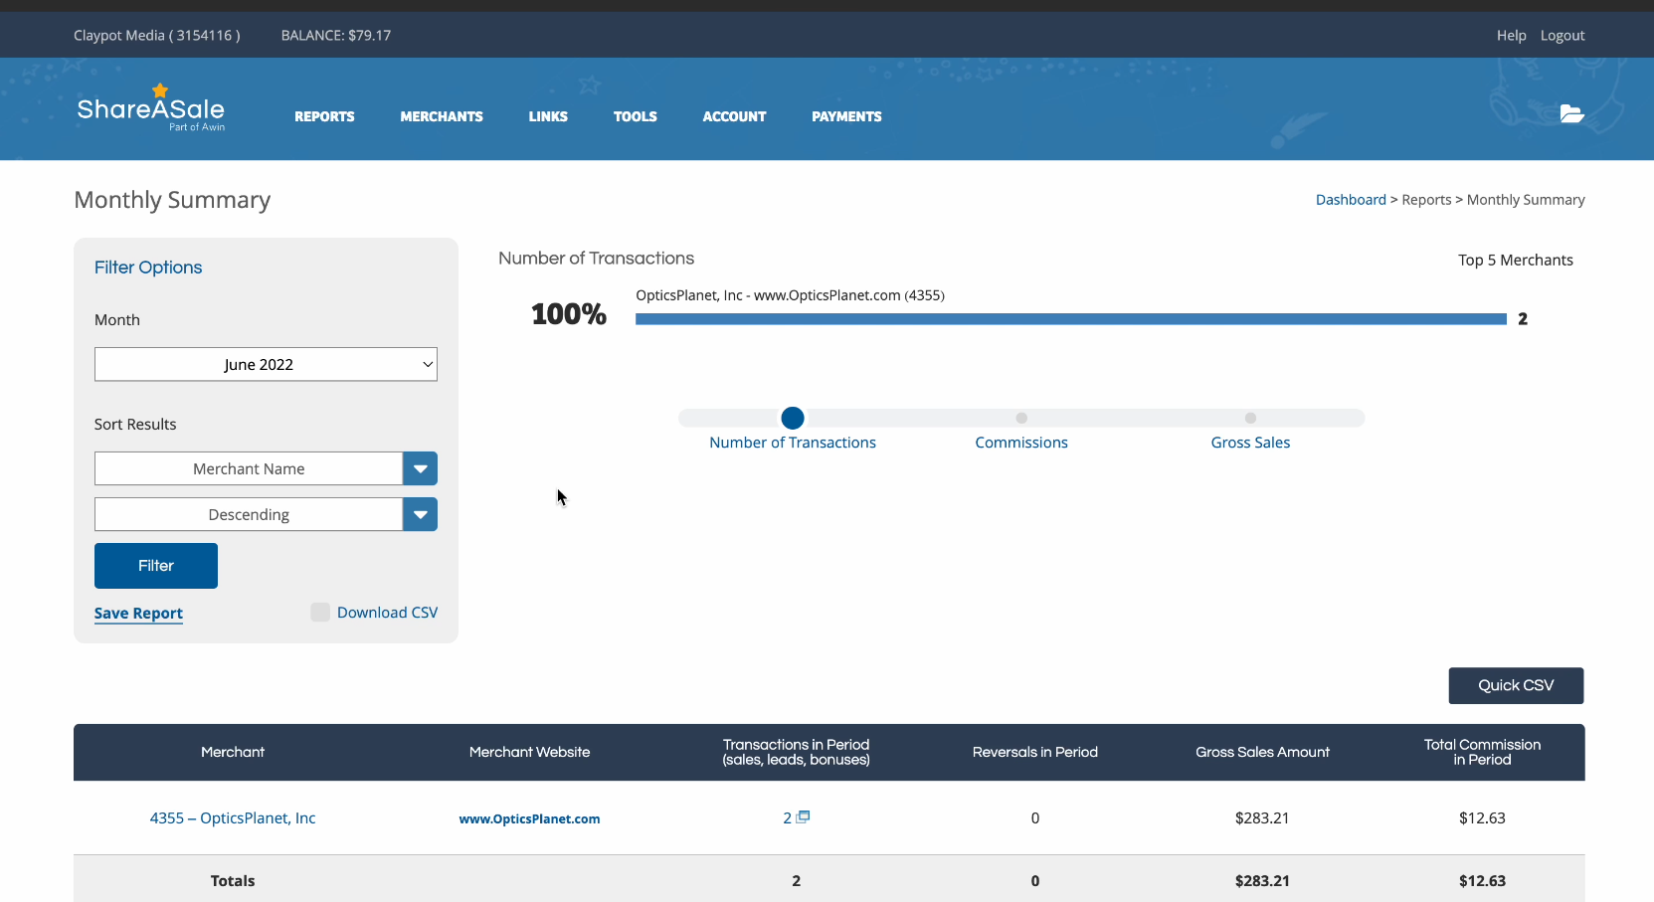Click the BALANCE: $79.17 text

click(x=336, y=35)
